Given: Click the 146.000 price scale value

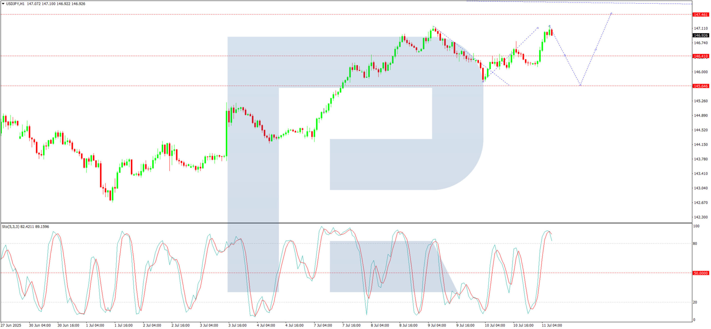Looking at the screenshot, I should [701, 72].
